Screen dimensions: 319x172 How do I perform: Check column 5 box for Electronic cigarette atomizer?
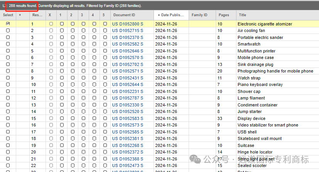[105, 24]
